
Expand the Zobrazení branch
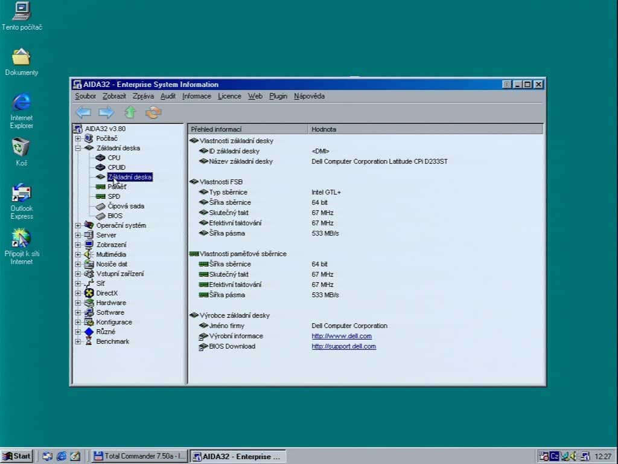point(78,245)
